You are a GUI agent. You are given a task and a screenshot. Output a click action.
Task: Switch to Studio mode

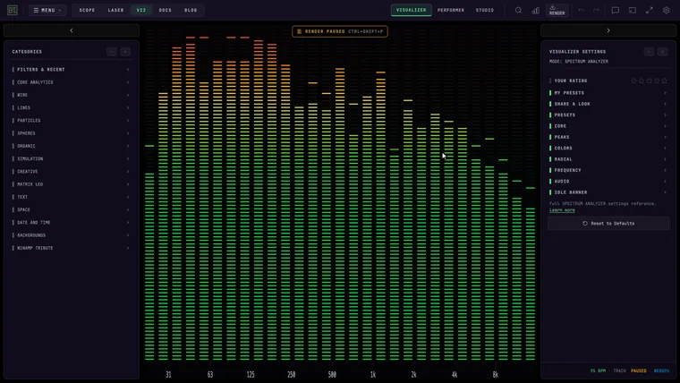pos(485,10)
